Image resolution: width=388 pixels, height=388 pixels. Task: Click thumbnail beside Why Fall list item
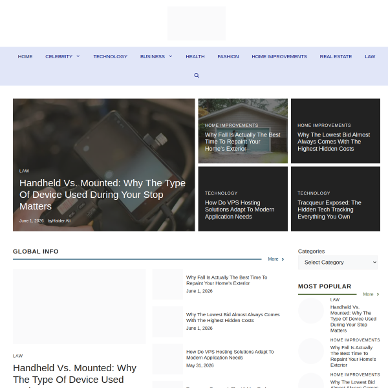(x=167, y=285)
